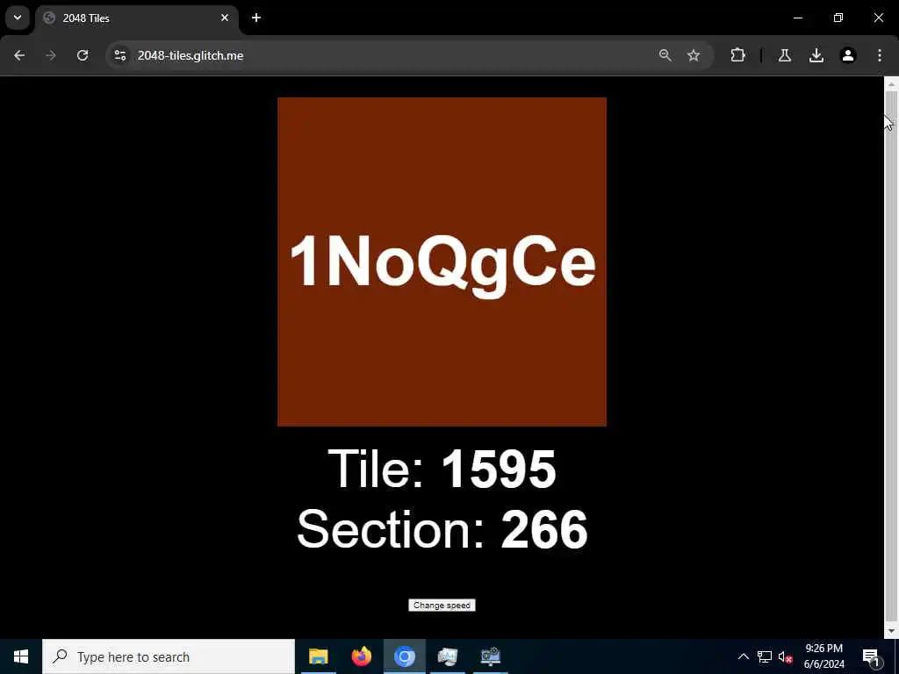Viewport: 899px width, 674px height.
Task: Click the forward navigation arrow
Action: pos(51,55)
